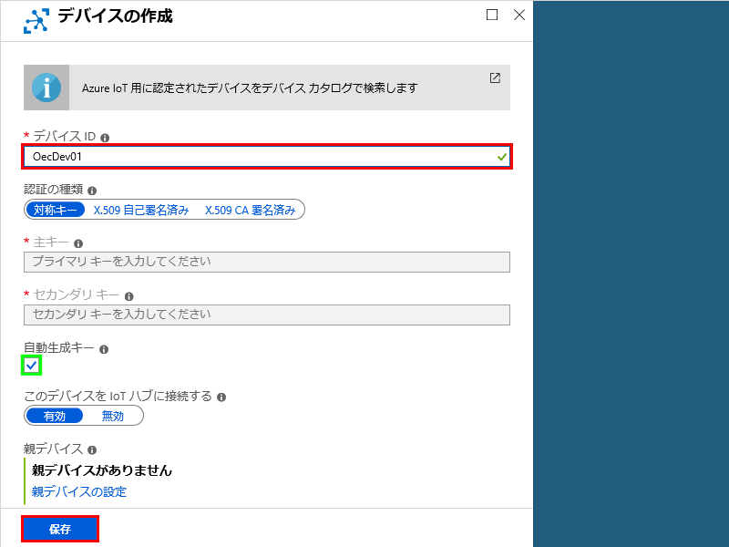Open the device catalog external link icon
The image size is (729, 547).
[495, 78]
